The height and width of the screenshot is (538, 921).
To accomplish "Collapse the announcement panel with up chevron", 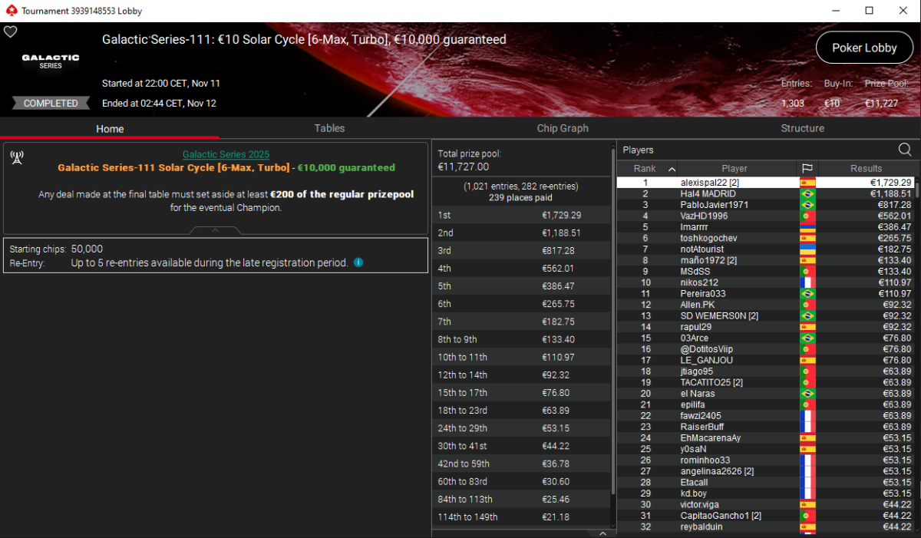I will [216, 229].
